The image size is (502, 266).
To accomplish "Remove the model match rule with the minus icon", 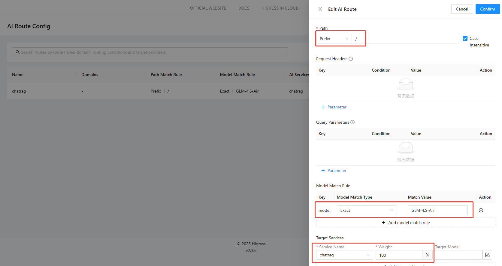I will tap(481, 210).
